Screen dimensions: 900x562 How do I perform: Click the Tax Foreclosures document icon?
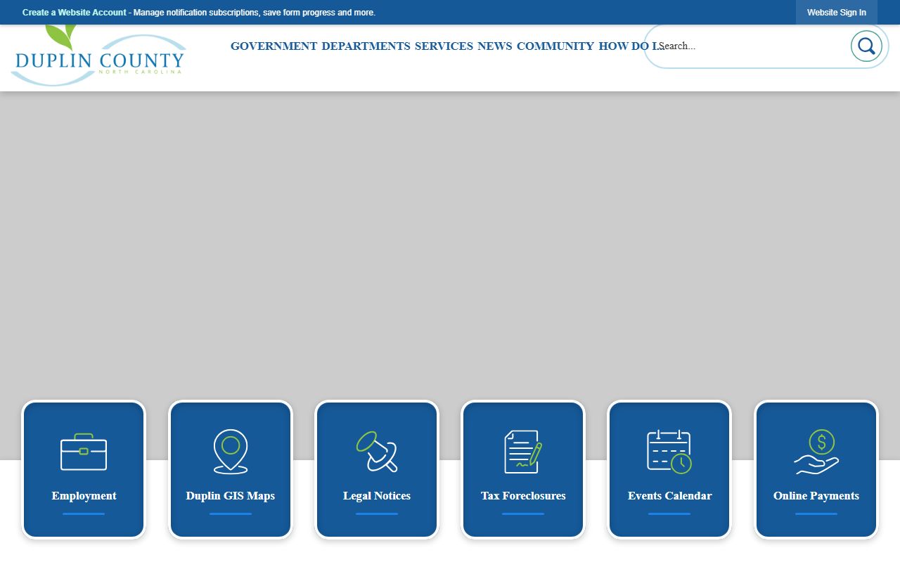tap(523, 452)
